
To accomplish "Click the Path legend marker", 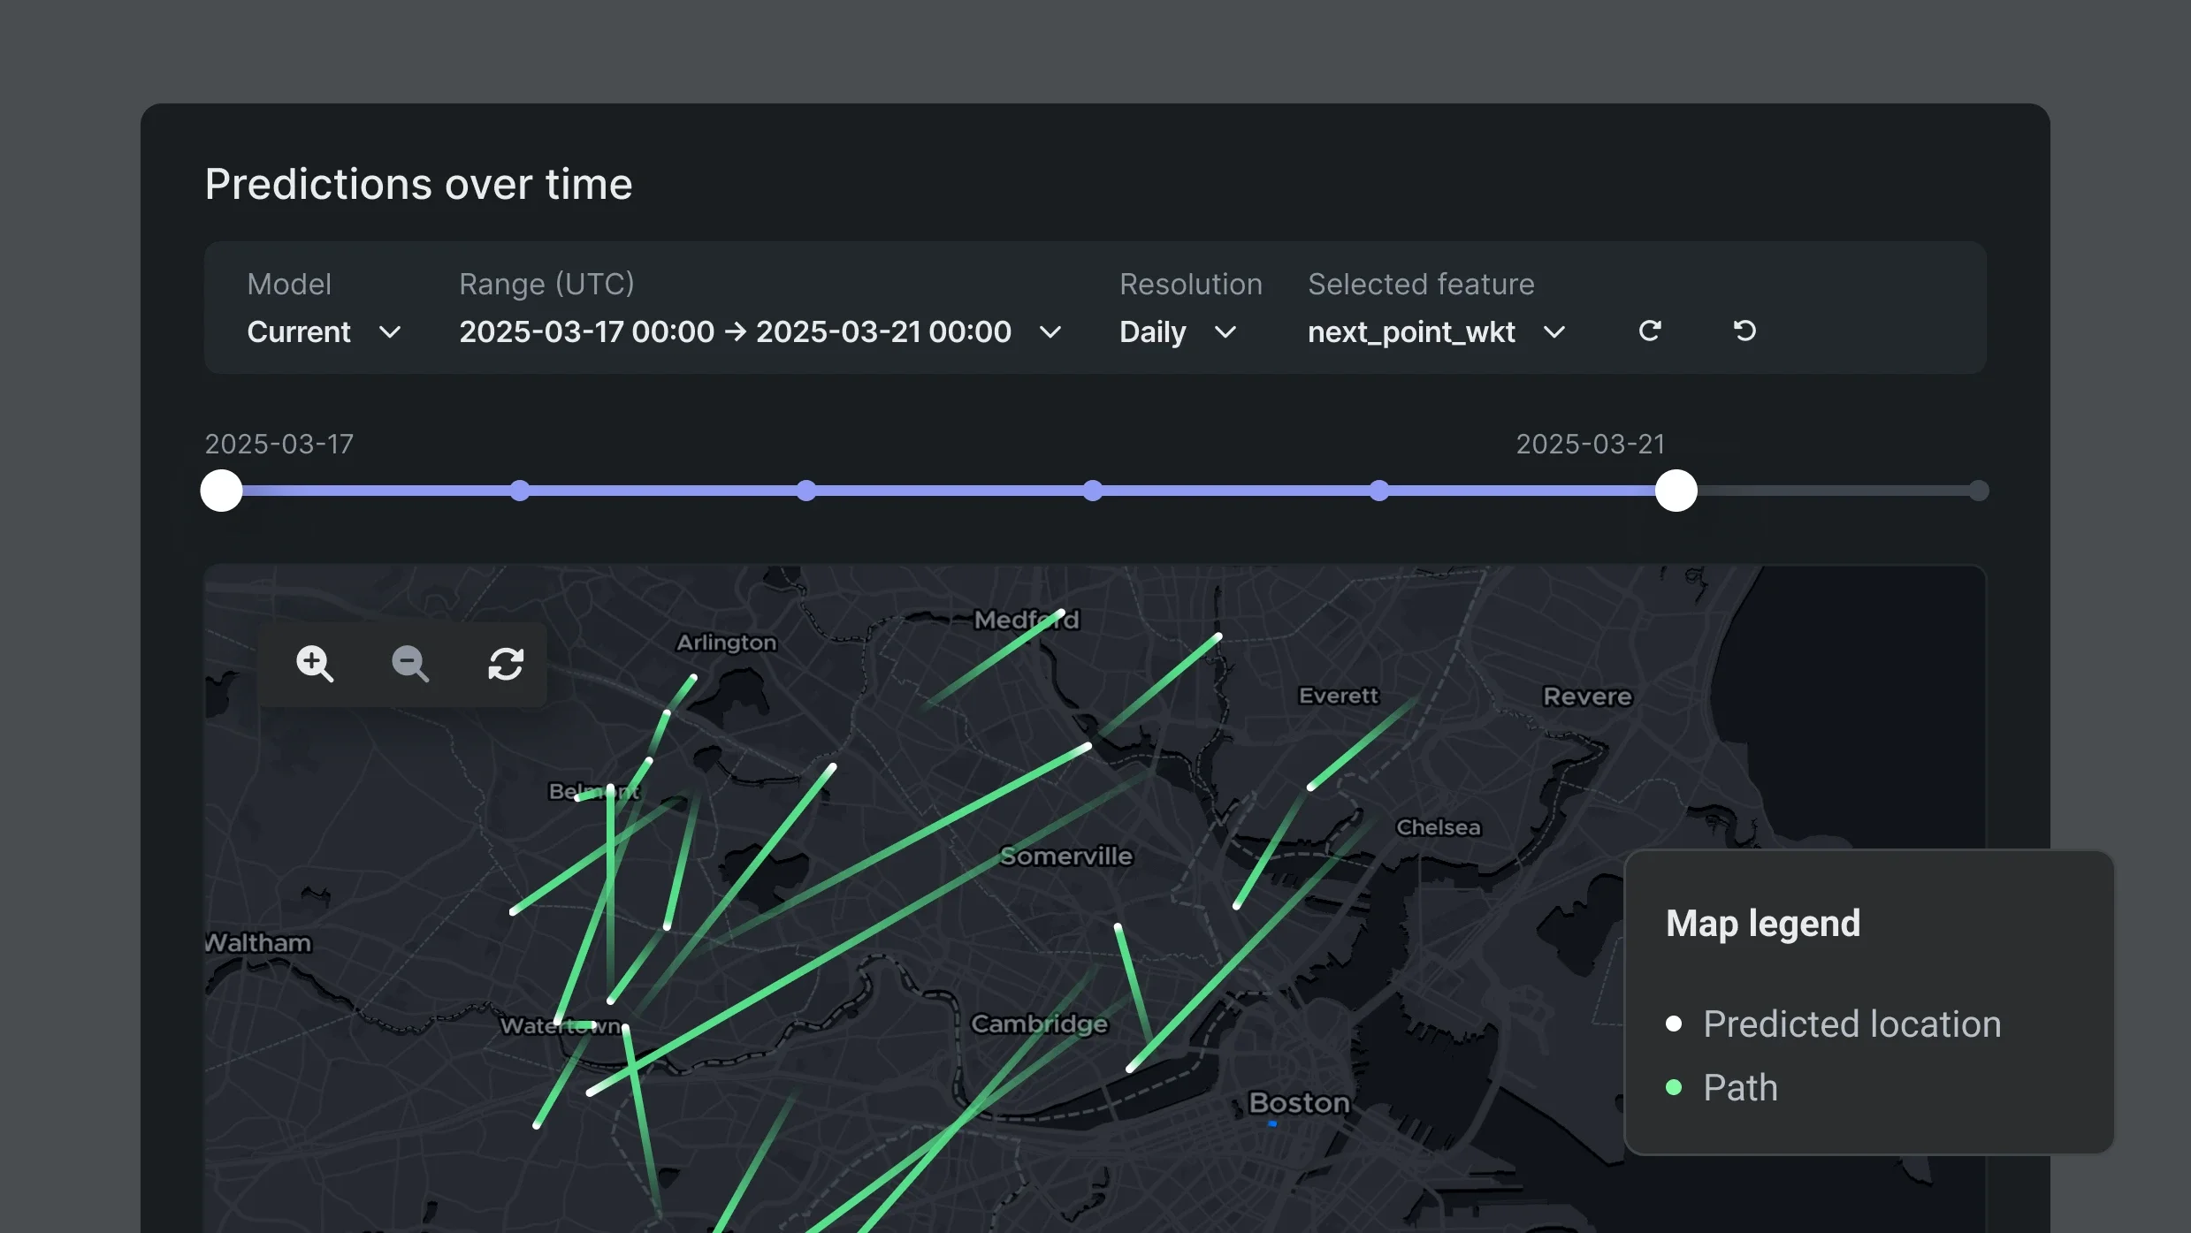I will [x=1673, y=1088].
